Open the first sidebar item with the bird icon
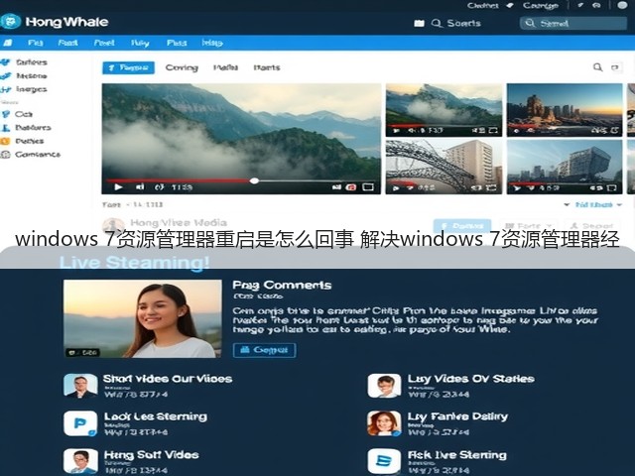Viewport: 635px width, 476px height. click(24, 62)
